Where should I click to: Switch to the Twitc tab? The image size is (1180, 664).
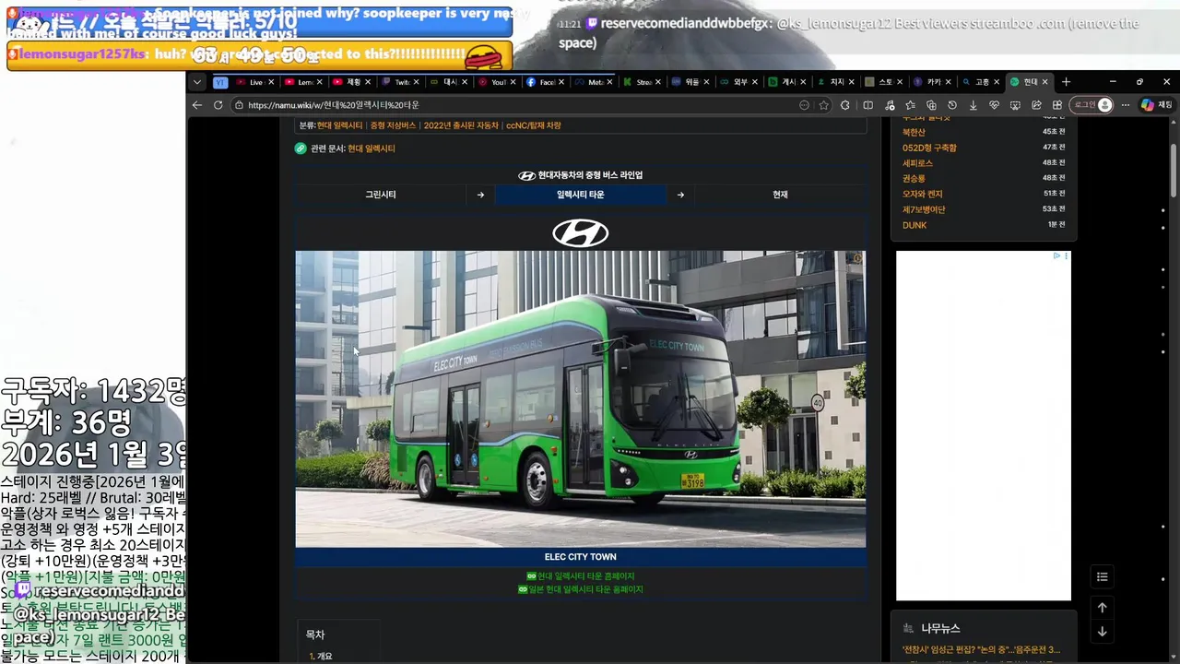[399, 82]
